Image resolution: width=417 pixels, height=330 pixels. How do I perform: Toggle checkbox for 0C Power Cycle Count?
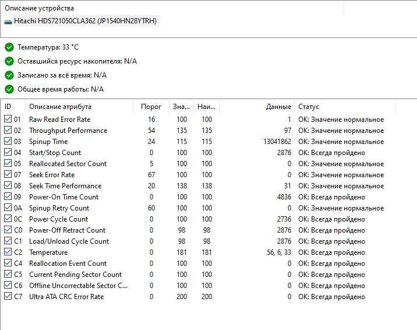pyautogui.click(x=8, y=219)
